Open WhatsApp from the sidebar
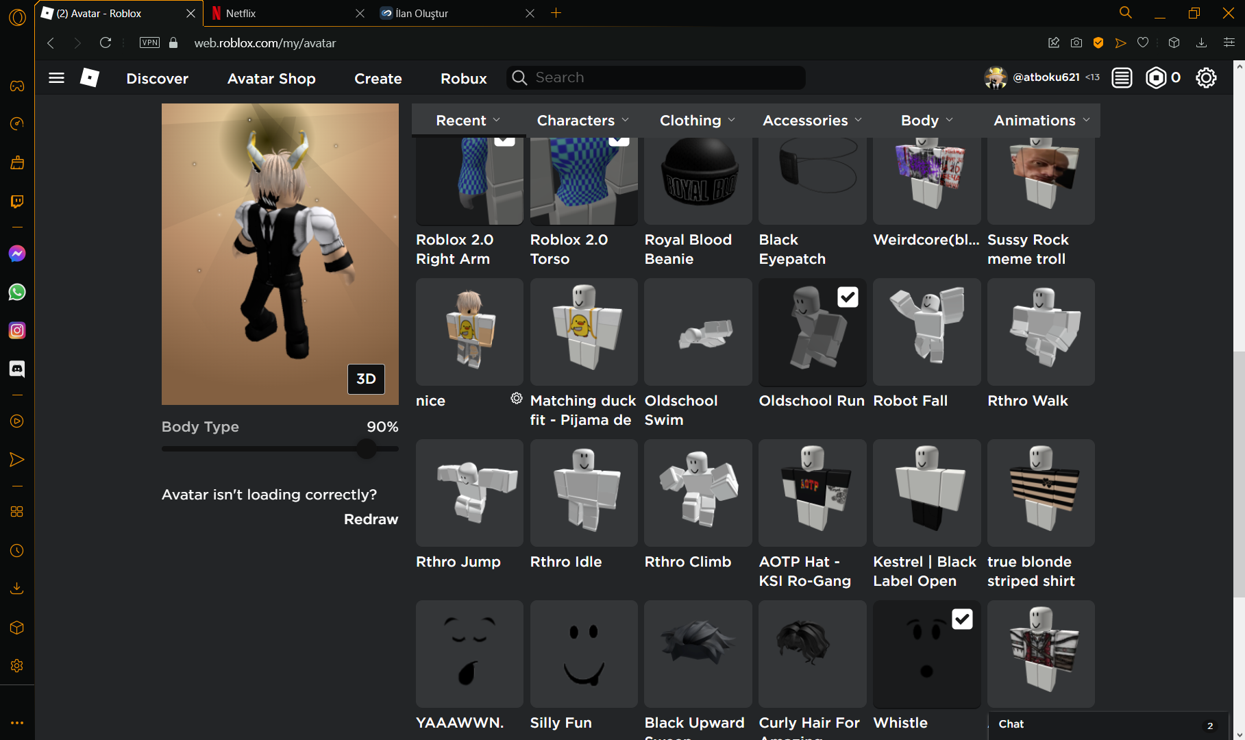This screenshot has width=1245, height=740. 16,292
